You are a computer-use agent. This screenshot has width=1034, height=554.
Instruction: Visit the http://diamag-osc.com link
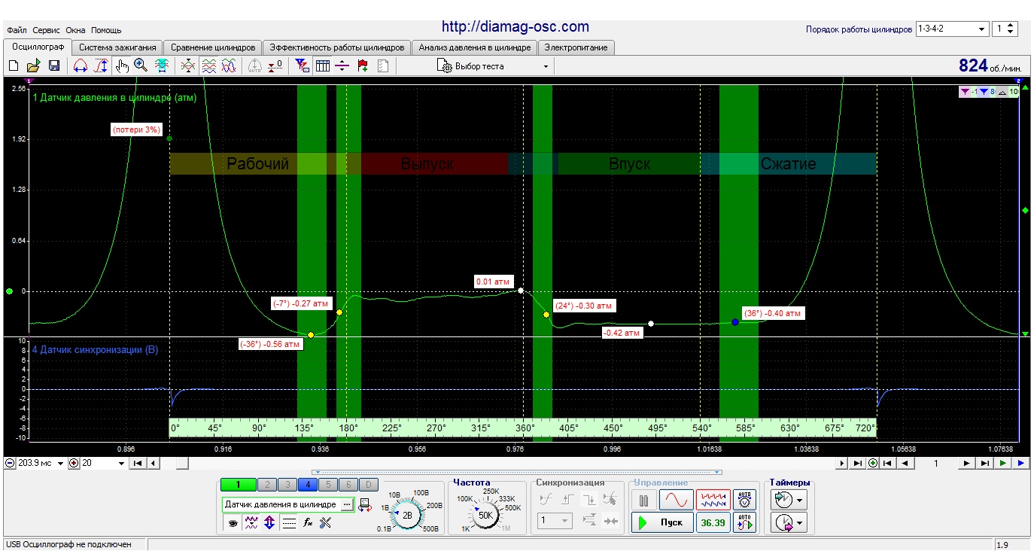pos(515,26)
